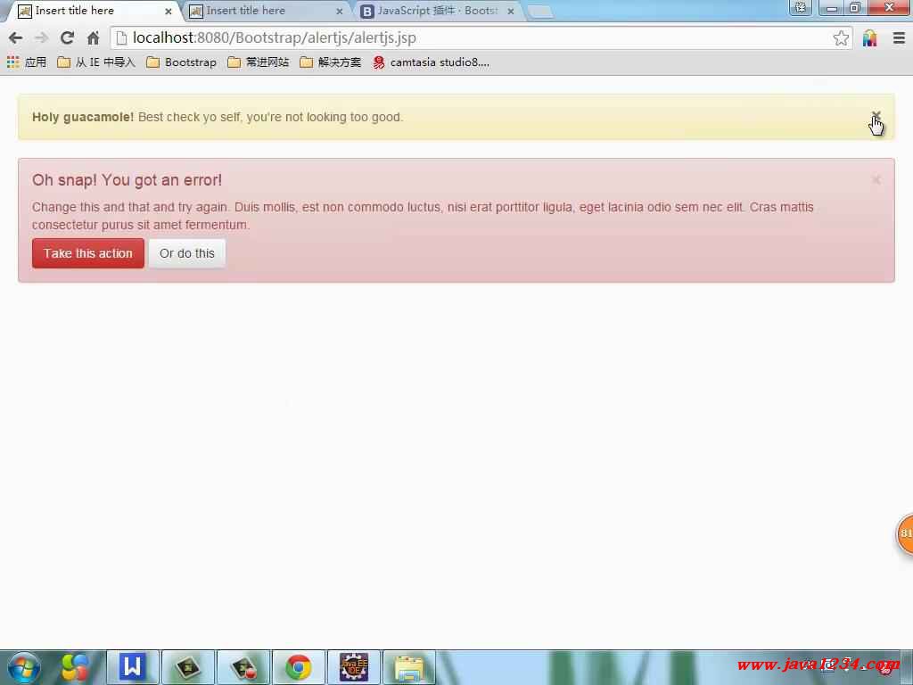Close the red Oh snap error alert
Viewport: 913px width, 685px height.
pos(876,180)
